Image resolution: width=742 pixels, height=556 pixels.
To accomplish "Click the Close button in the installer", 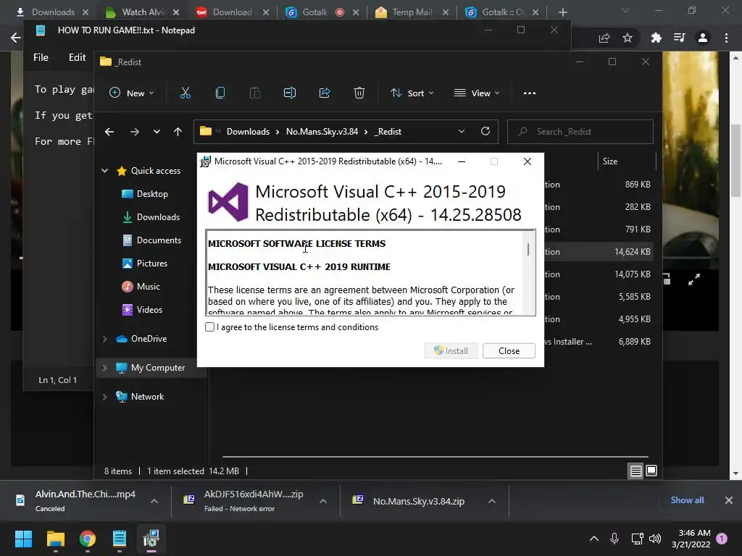I will click(x=509, y=351).
